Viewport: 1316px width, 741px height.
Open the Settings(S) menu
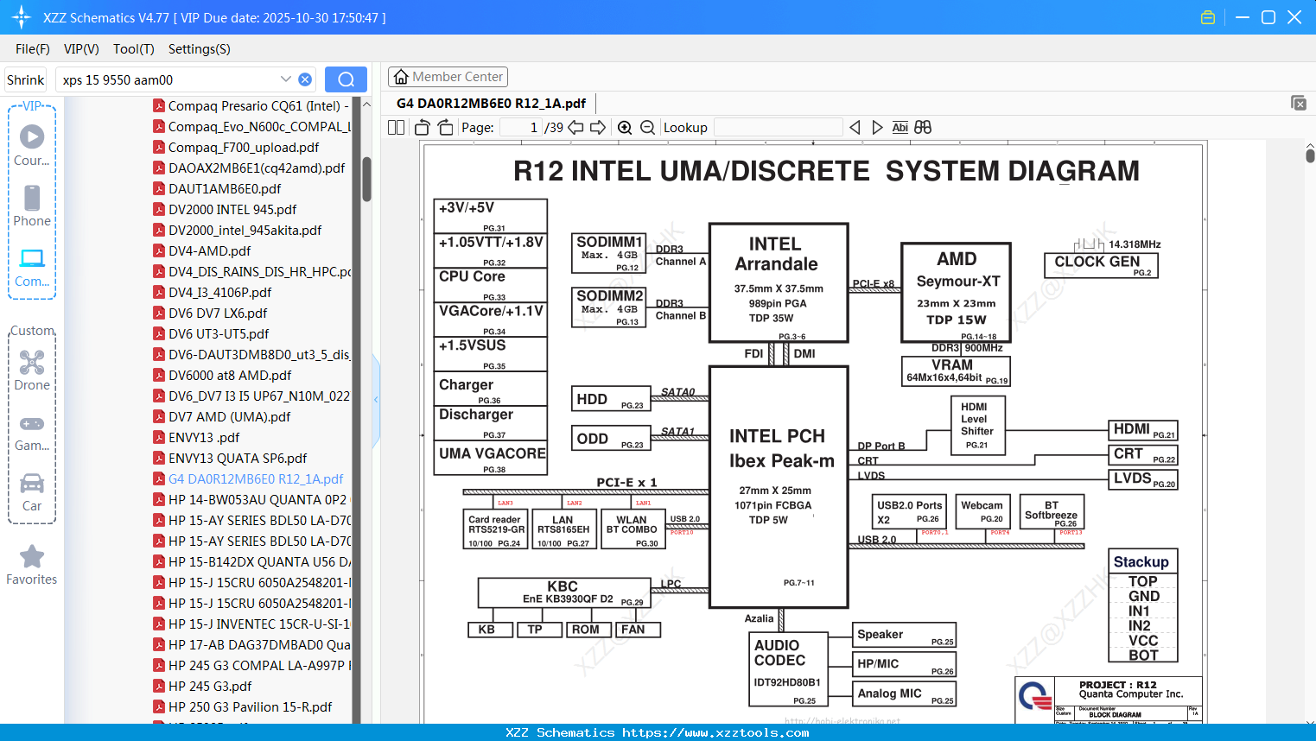coord(199,49)
